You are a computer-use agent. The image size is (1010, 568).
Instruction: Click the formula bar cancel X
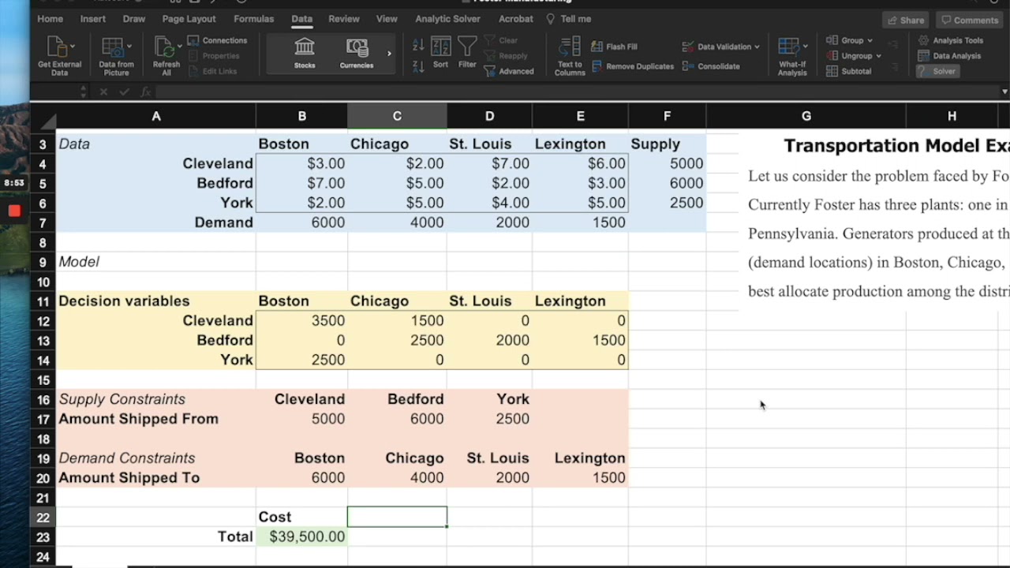point(103,92)
